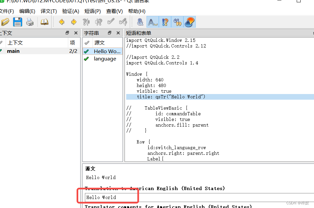Screen dimensions: 314x208
Task: Click the highlighted title: qsTr line
Action: tap(220, 97)
